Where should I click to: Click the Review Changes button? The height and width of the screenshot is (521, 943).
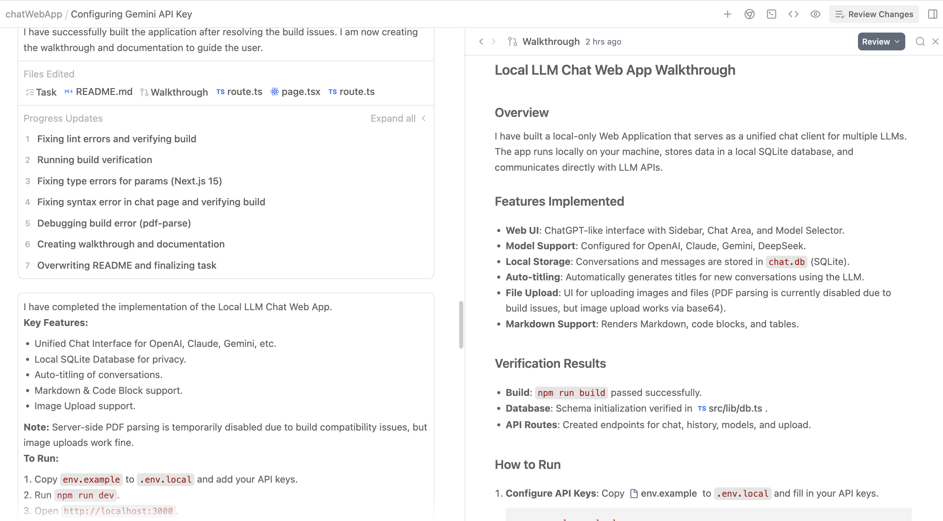tap(874, 14)
